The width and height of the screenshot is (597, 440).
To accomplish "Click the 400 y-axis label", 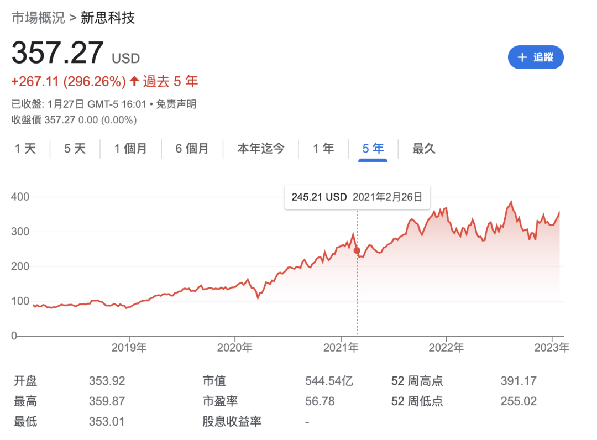I will click(x=20, y=197).
